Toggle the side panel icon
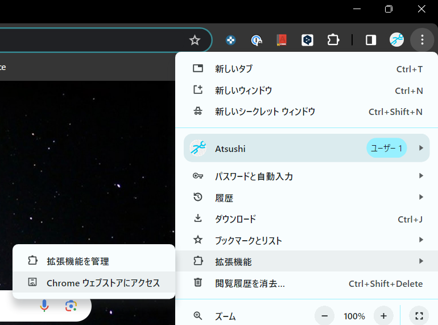This screenshot has width=438, height=325. (x=371, y=40)
